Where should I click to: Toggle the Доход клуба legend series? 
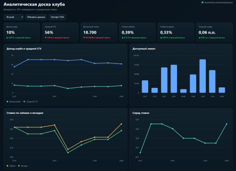[x=14, y=102]
